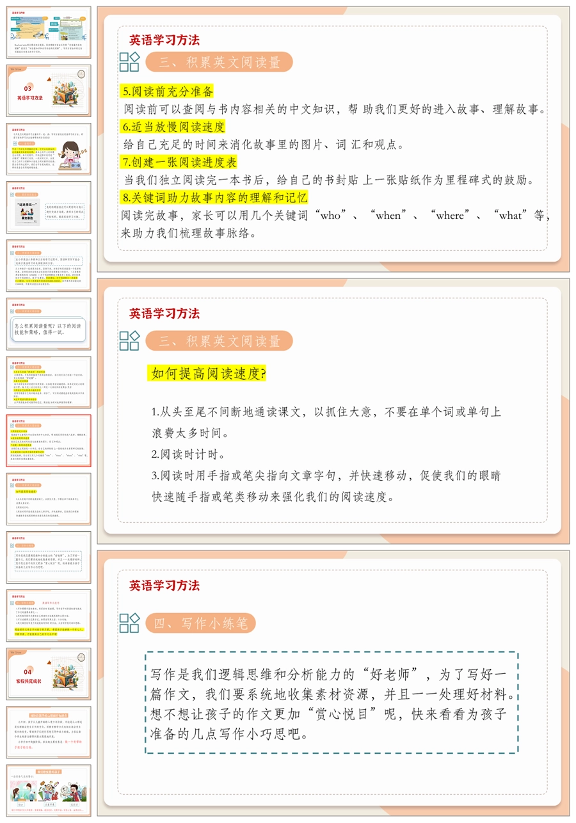Select the thumbnail with girl studying illustration

(49, 149)
